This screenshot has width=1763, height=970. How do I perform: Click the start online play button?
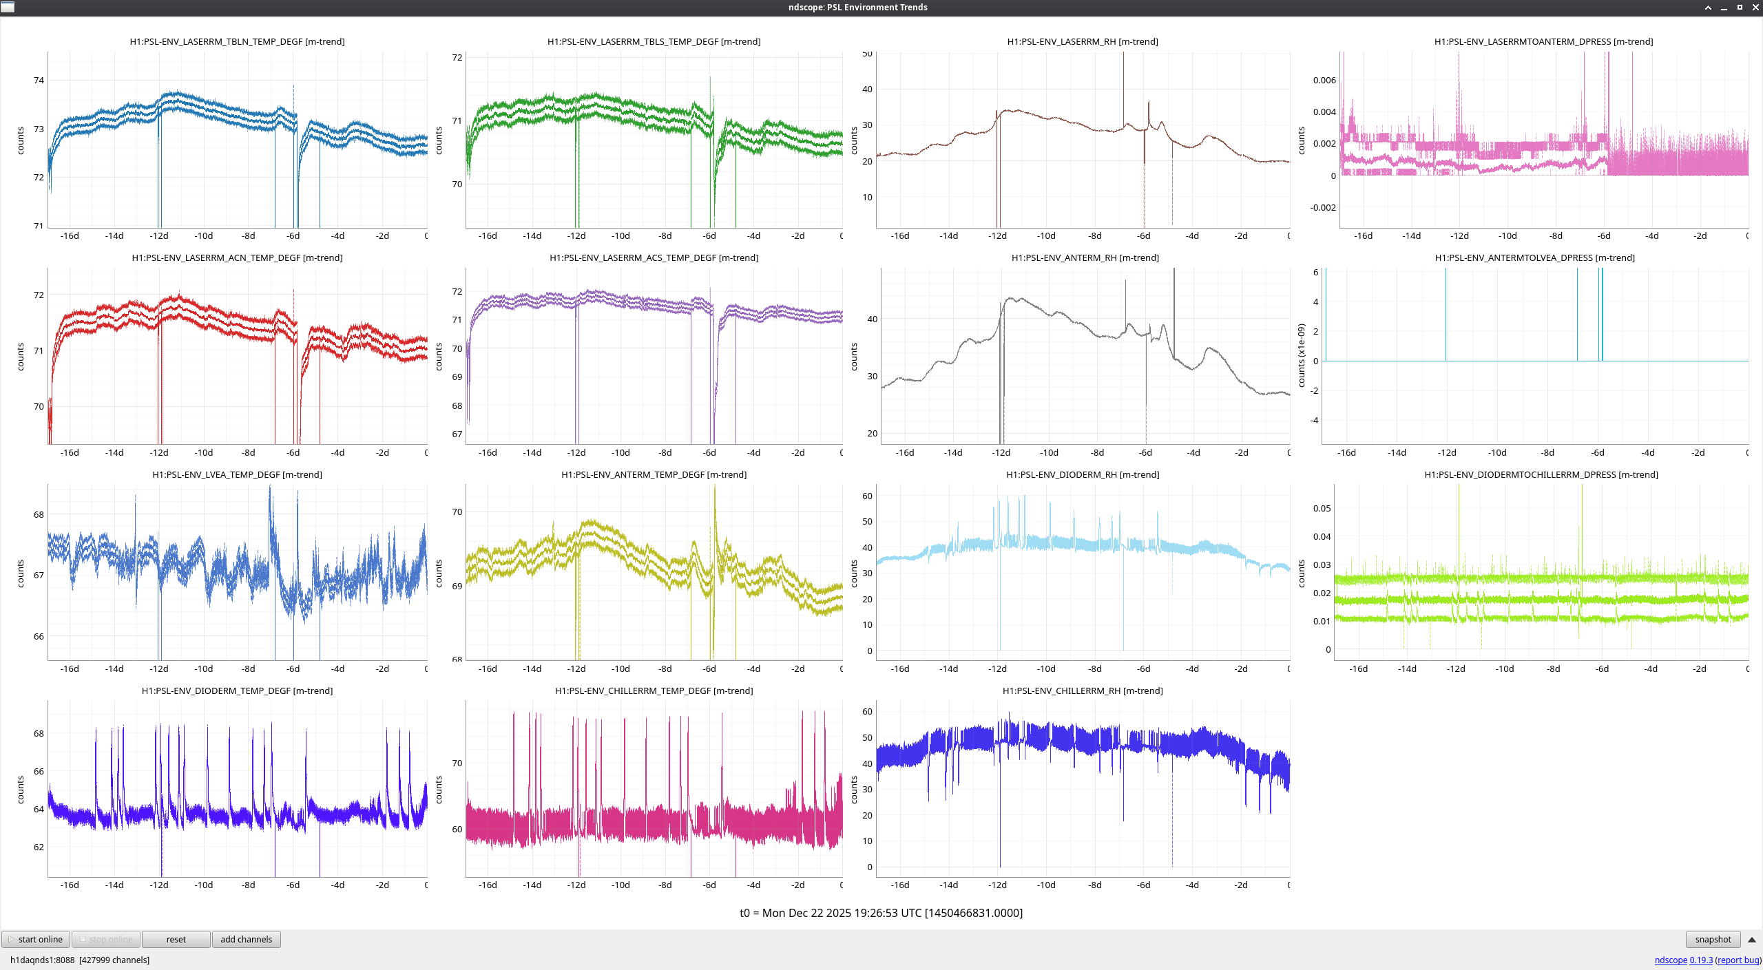pos(35,939)
